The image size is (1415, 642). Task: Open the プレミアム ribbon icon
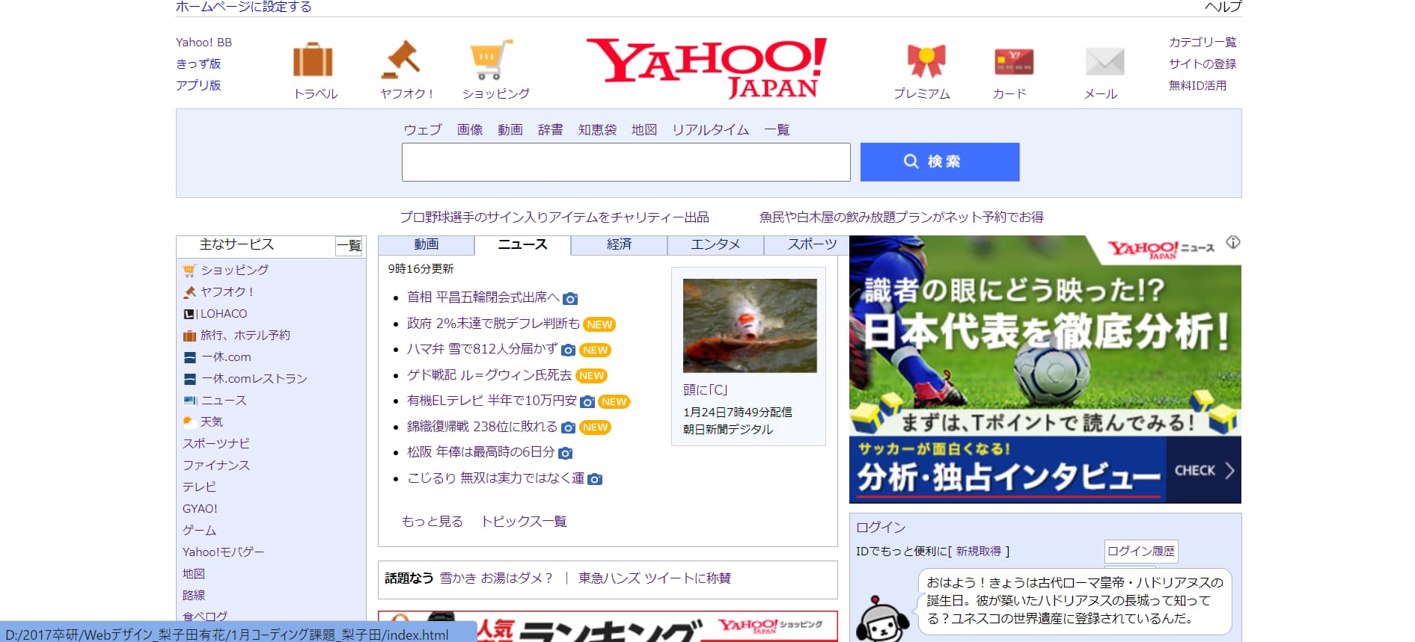tap(926, 61)
